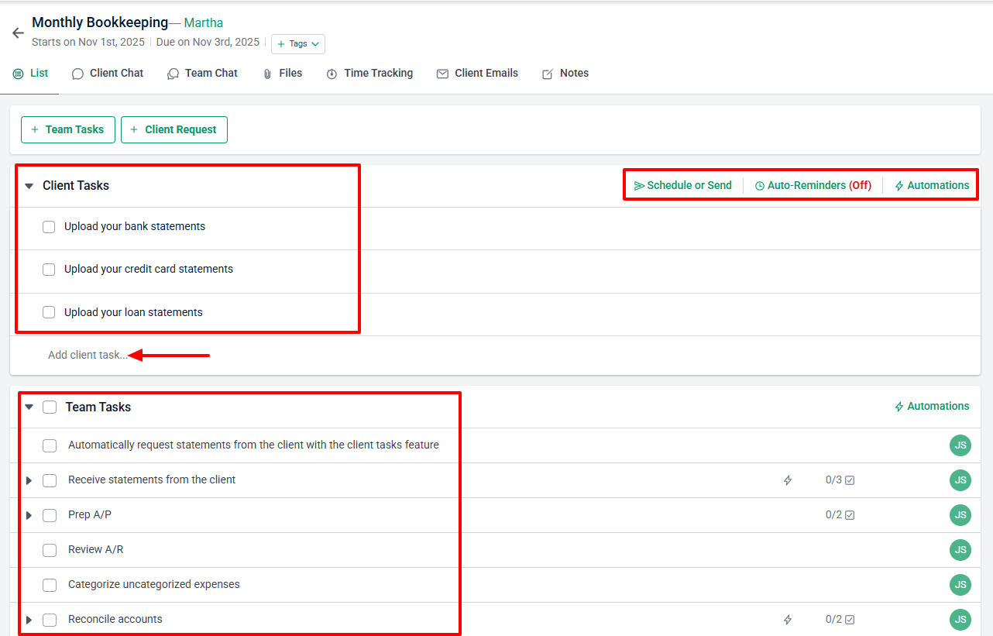Click the back arrow next to Monthly Bookkeeping

point(18,33)
